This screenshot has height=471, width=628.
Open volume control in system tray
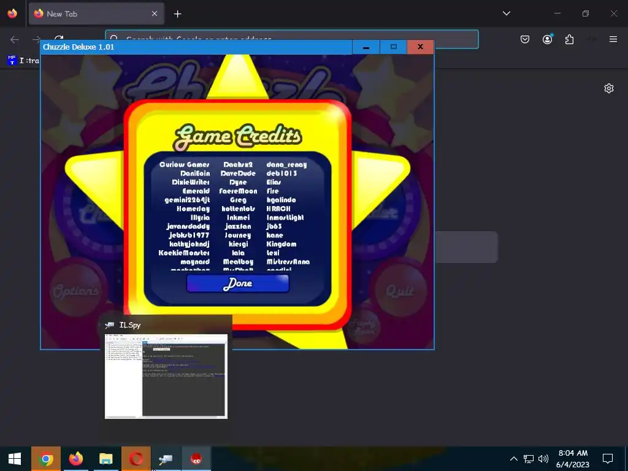point(543,459)
